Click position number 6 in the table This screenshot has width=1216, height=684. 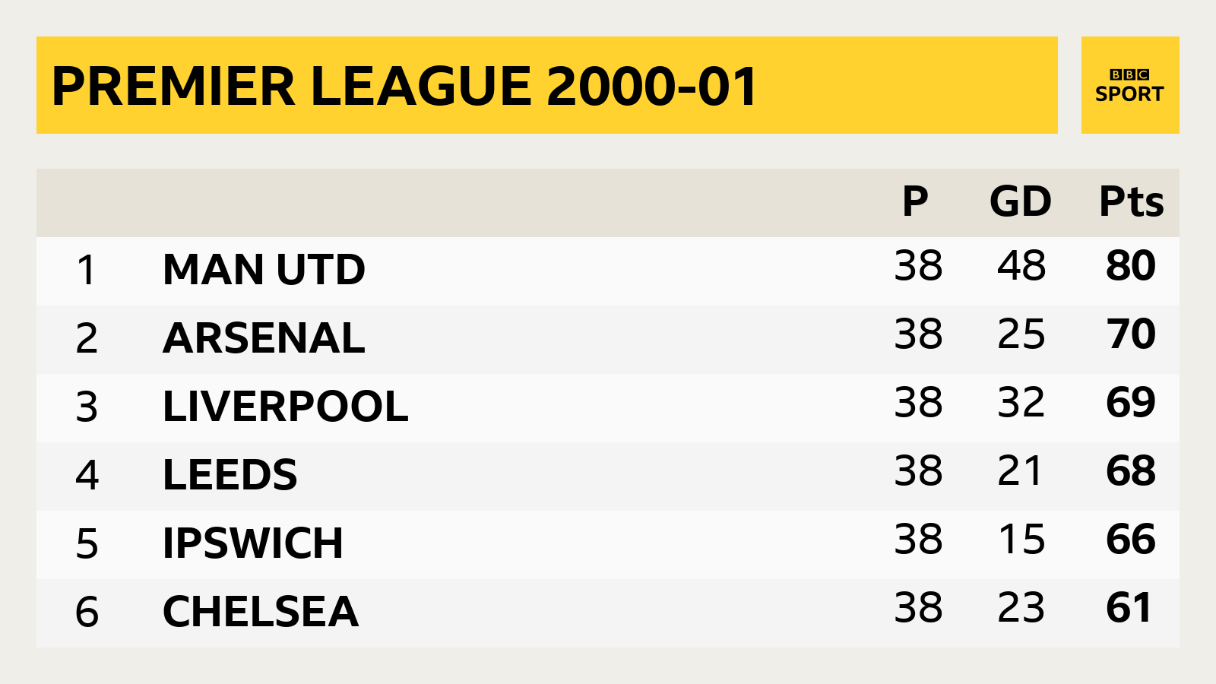point(87,612)
